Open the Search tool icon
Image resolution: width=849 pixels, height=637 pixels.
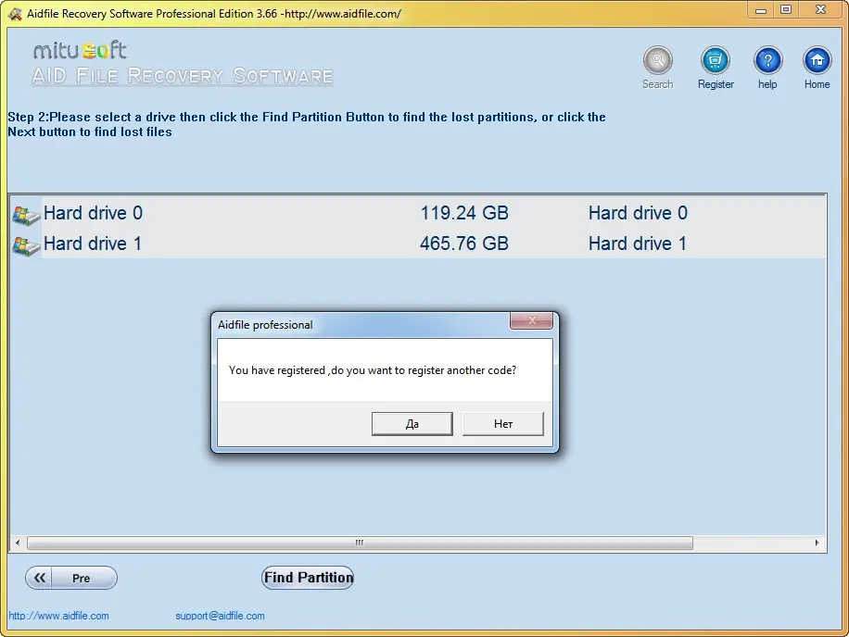(x=657, y=60)
